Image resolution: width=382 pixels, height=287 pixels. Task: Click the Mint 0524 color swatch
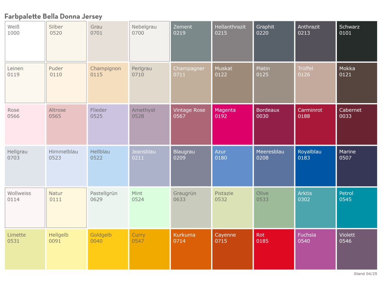(x=149, y=208)
